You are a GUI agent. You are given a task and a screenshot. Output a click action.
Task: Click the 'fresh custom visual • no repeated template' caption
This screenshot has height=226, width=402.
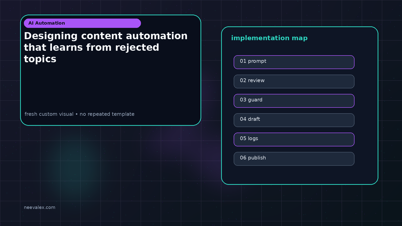[x=79, y=114]
